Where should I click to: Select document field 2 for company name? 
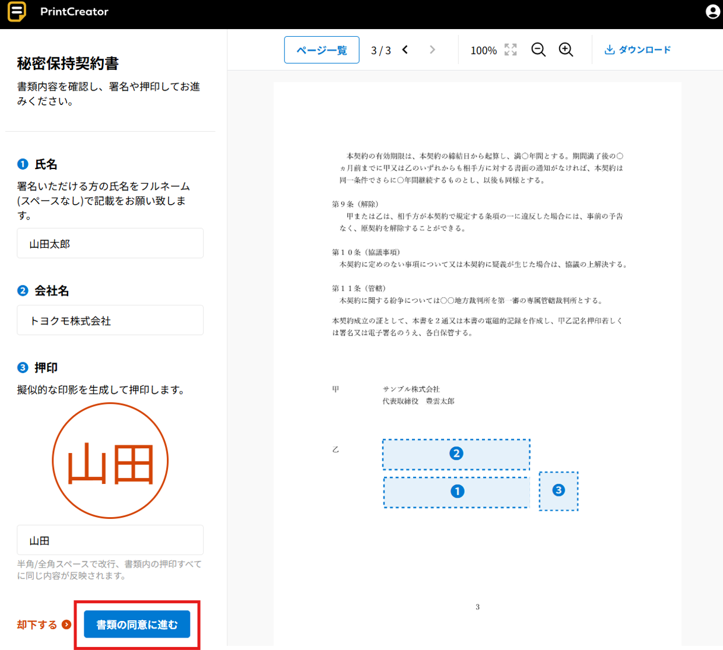click(456, 454)
